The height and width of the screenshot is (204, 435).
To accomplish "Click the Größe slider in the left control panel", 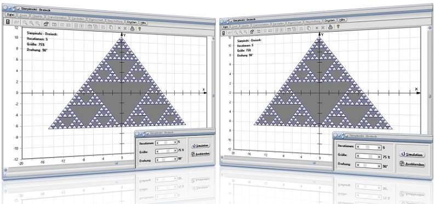I will click(166, 151).
